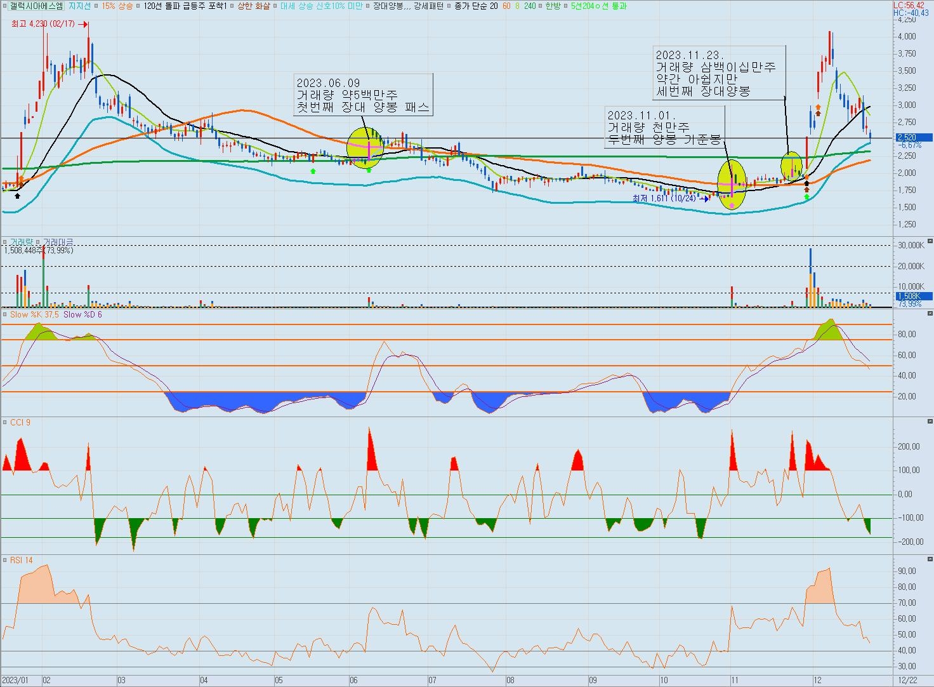934x687 pixels.
Task: Click the current price tag 2,520
Action: coord(914,137)
